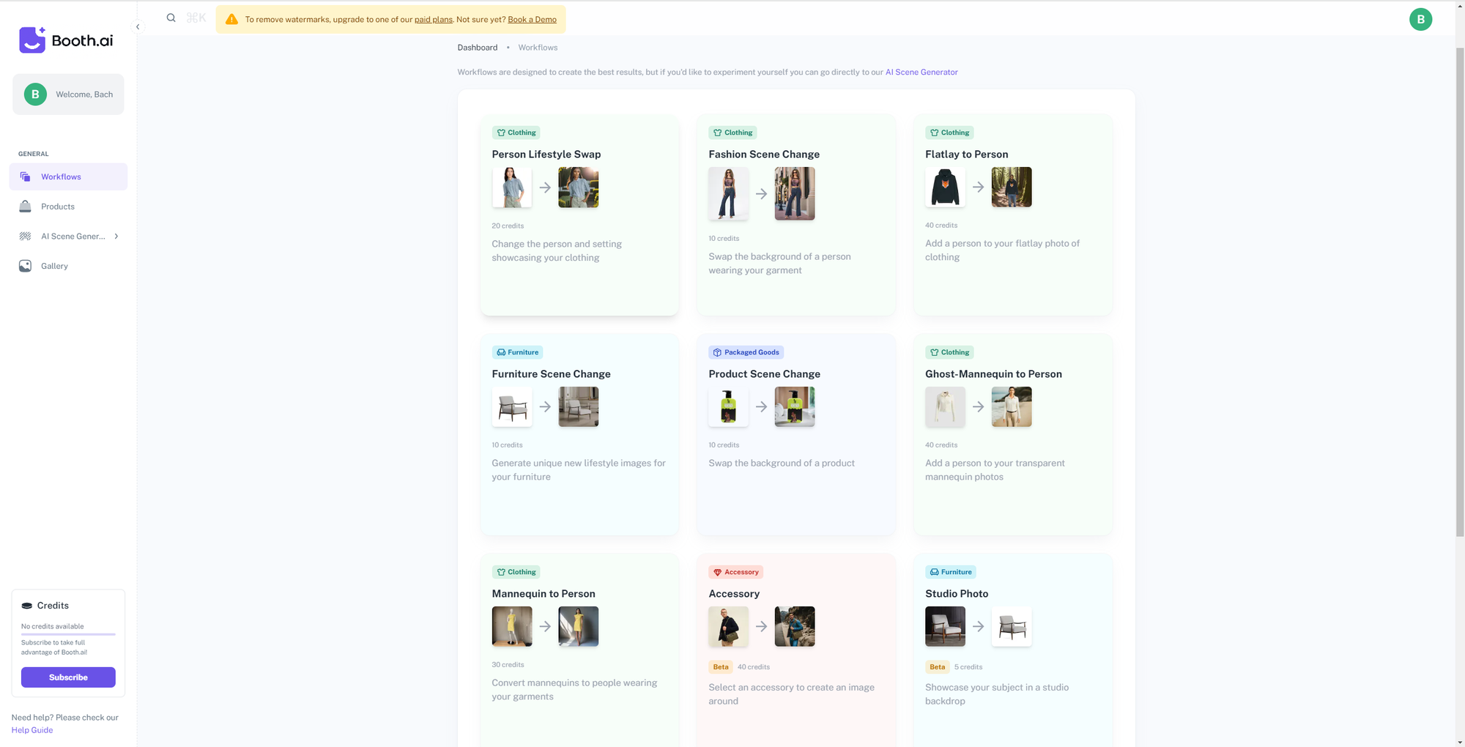The width and height of the screenshot is (1465, 747).
Task: Click the search magnifier icon
Action: point(171,18)
